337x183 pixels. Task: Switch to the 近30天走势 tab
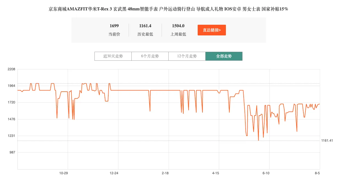[x=113, y=56]
